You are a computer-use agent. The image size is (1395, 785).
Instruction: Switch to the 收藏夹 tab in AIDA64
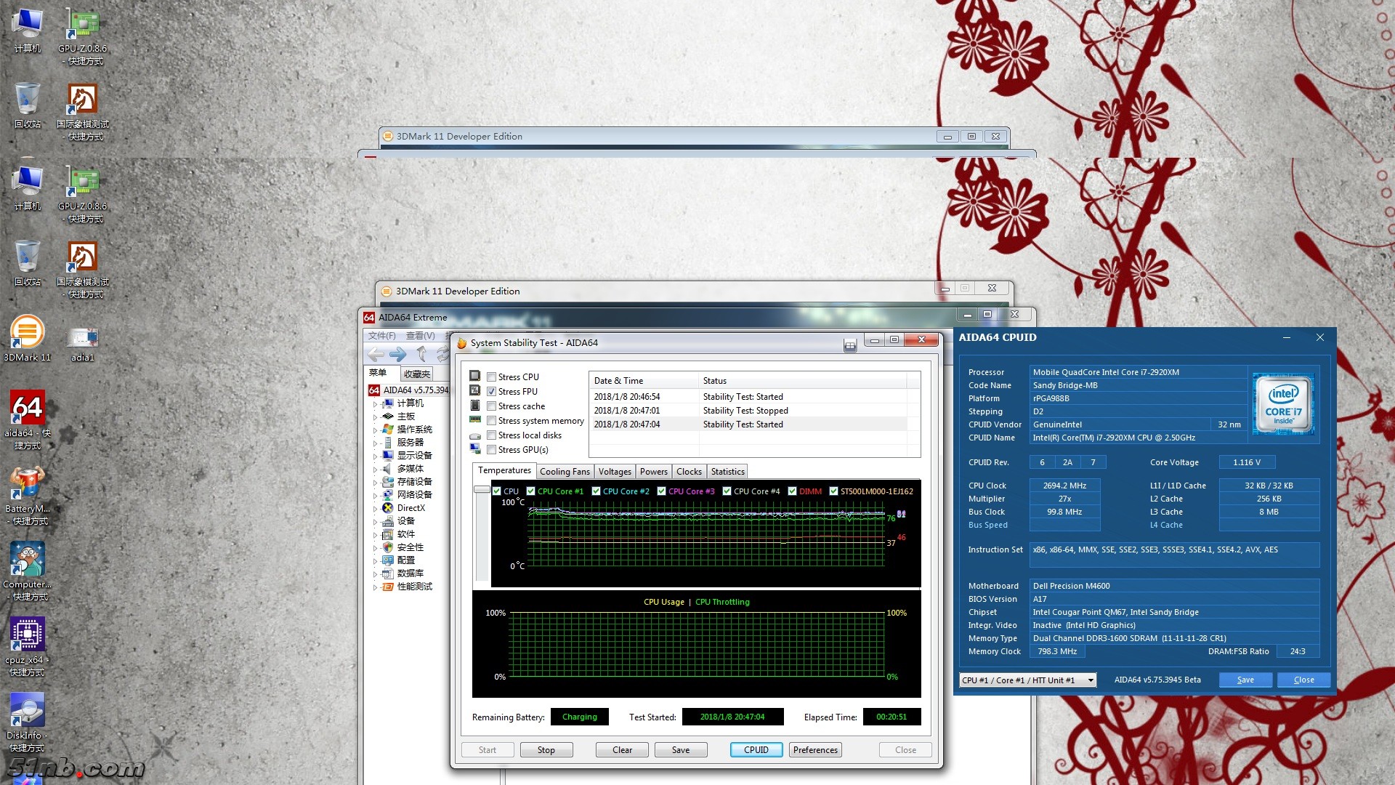point(417,374)
